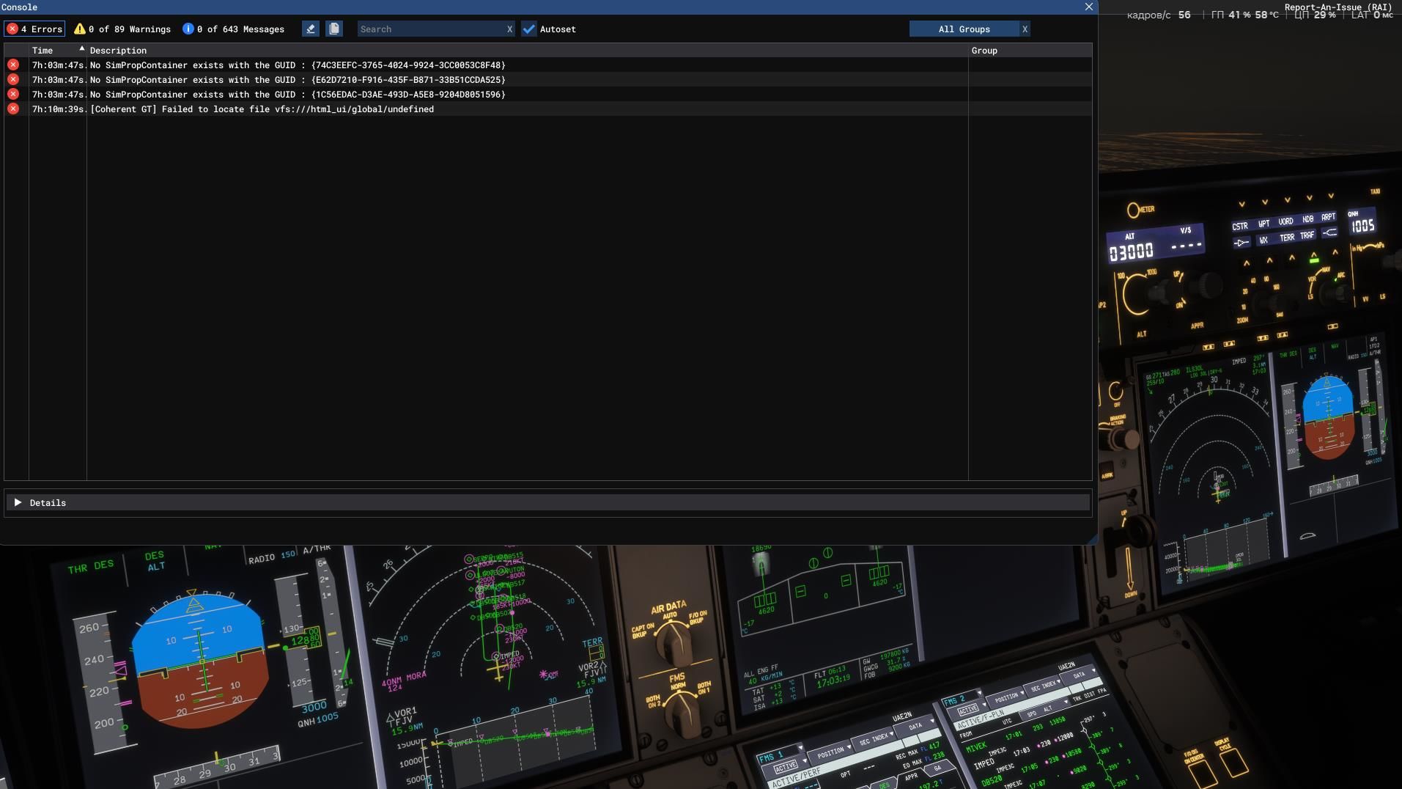
Task: Click Report-An-Issue (RAI) text
Action: point(1338,7)
